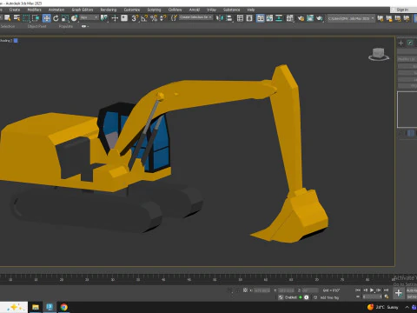Activate the Select and Scale tool
This screenshot has height=313, width=417.
point(65,18)
